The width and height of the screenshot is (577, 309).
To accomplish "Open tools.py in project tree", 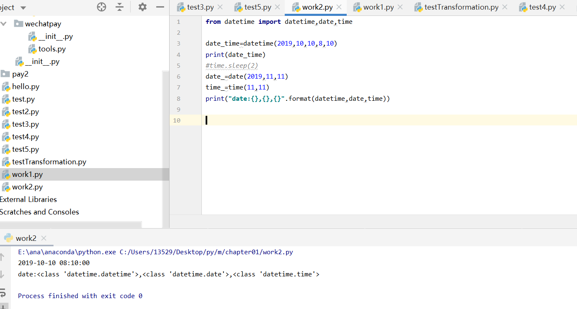I will 52,49.
